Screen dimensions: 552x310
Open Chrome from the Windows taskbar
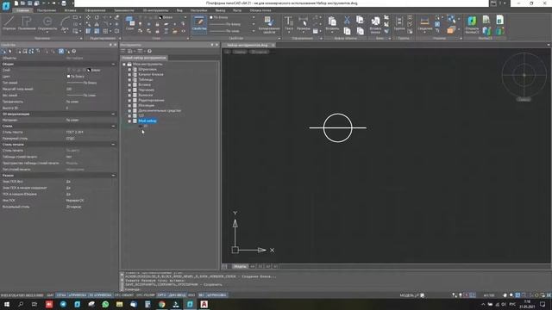pos(161,304)
